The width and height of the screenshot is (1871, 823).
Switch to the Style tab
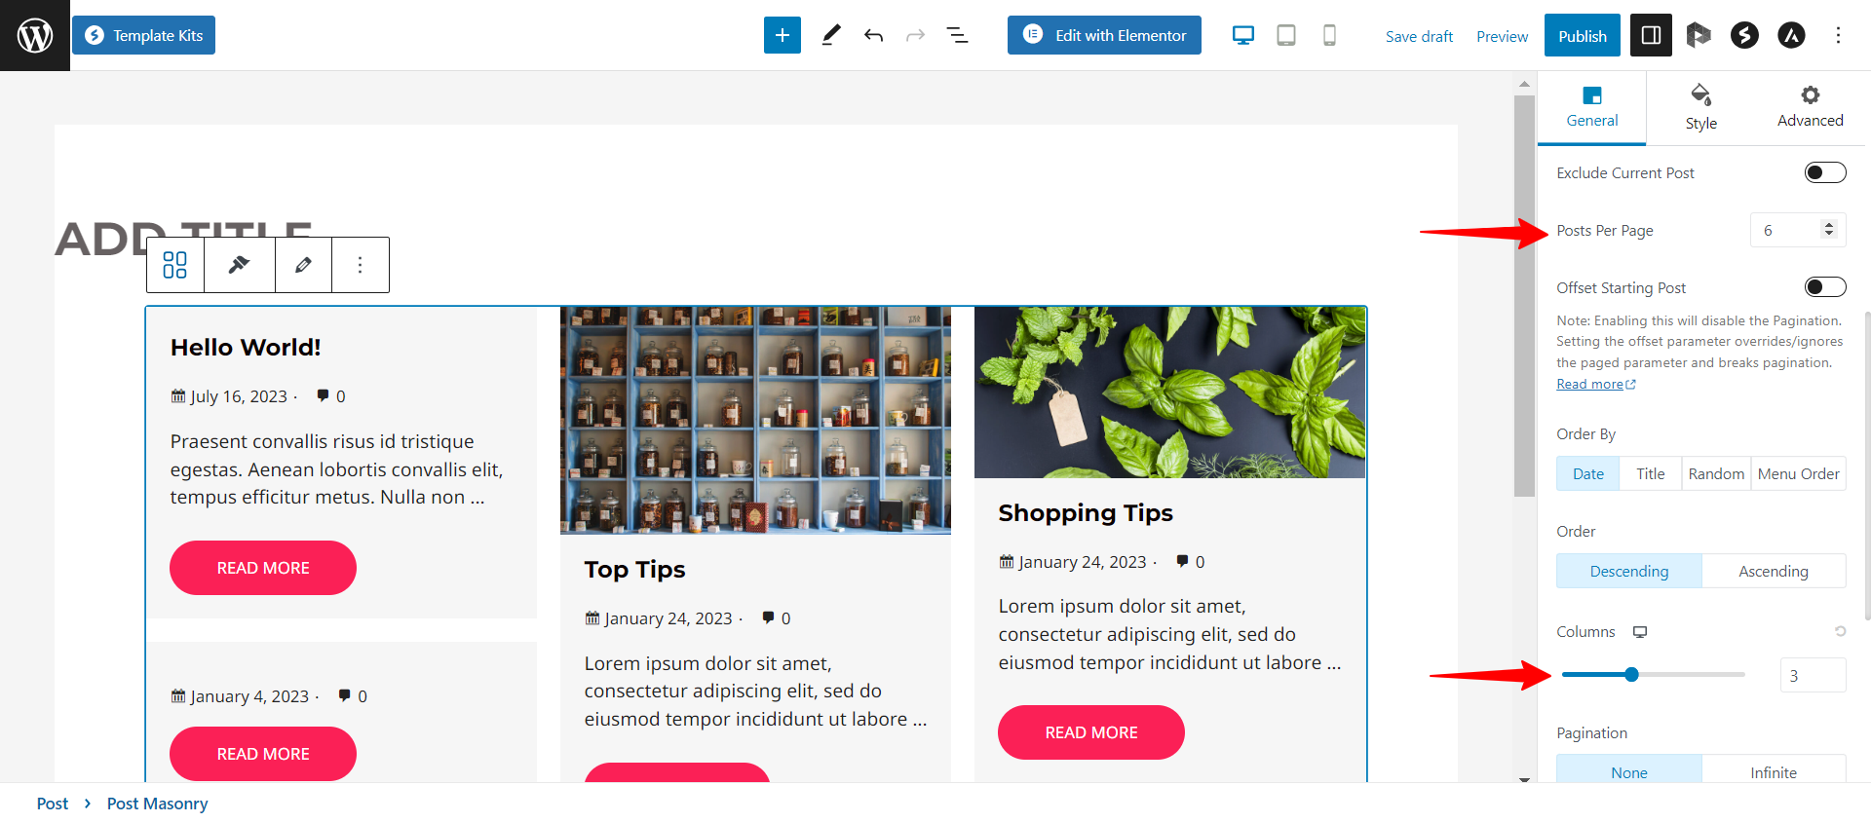tap(1700, 108)
